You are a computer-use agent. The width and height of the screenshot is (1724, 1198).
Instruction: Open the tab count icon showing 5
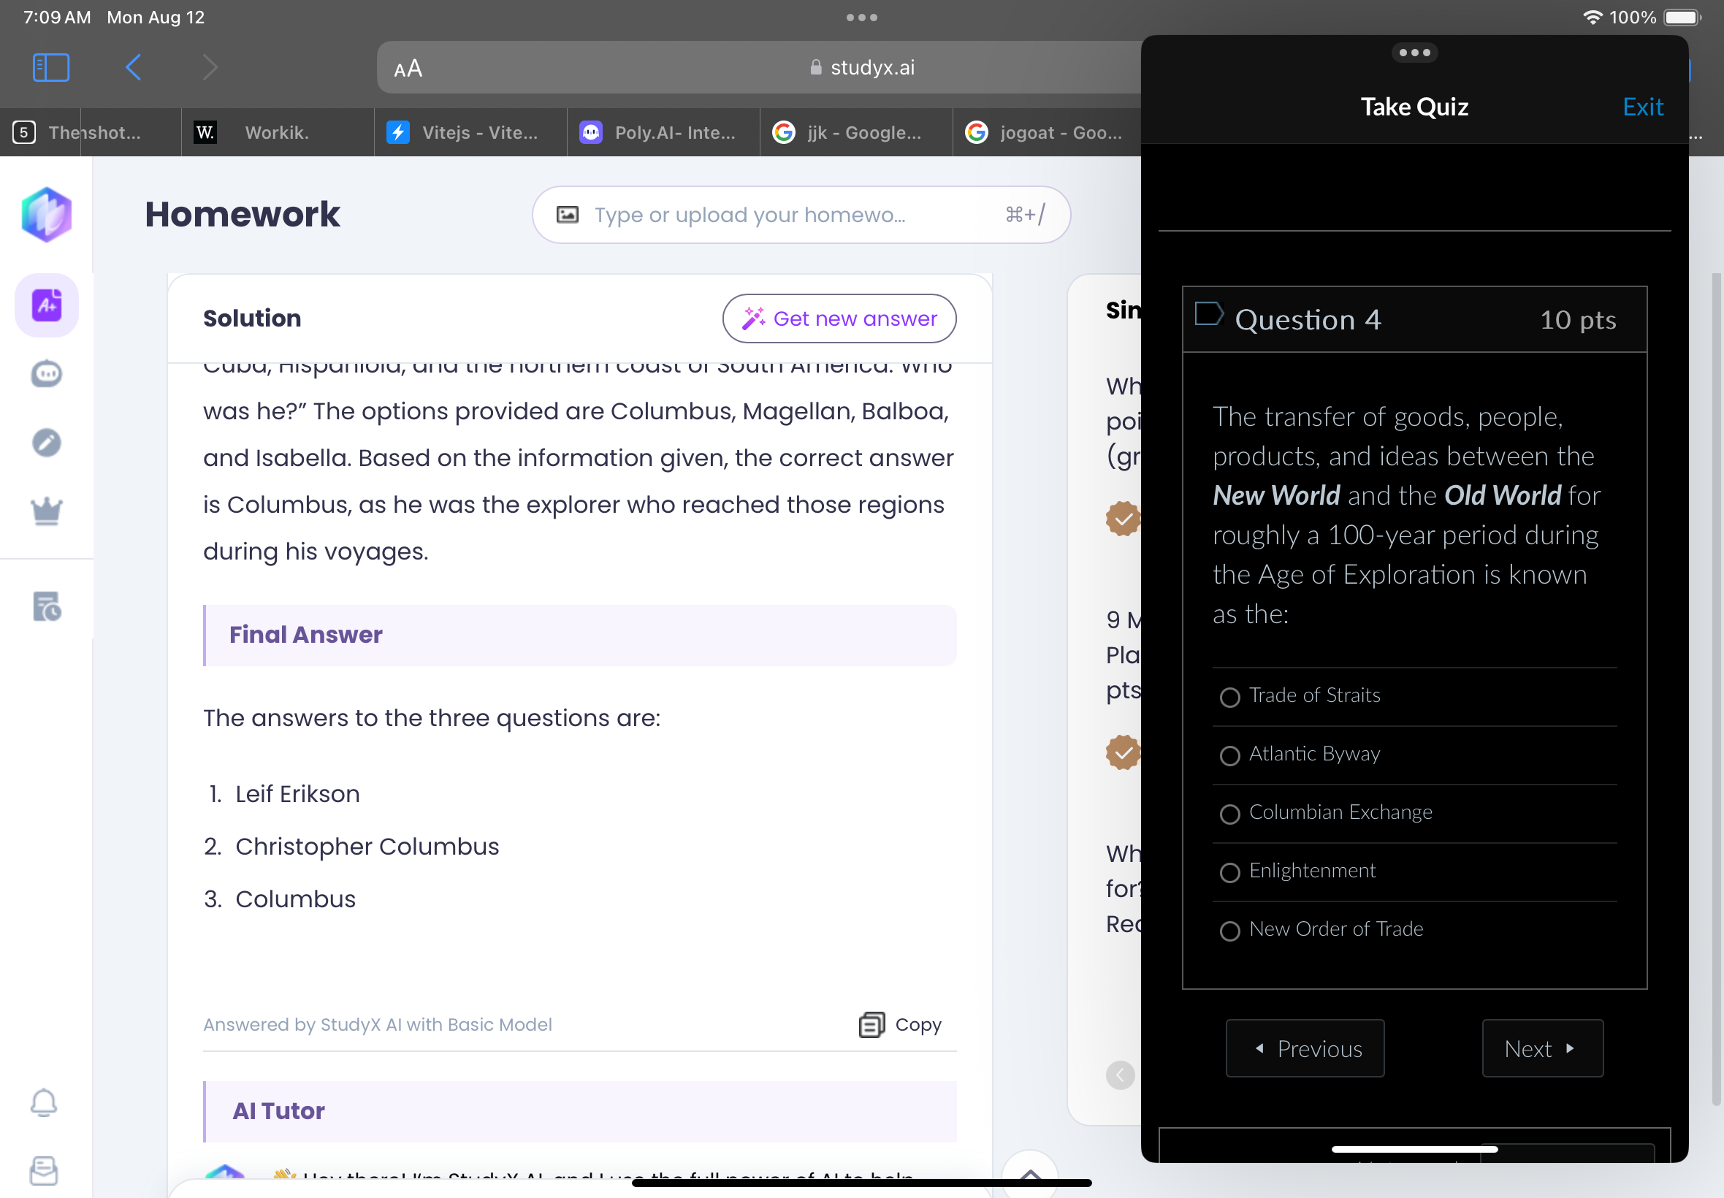pos(24,133)
